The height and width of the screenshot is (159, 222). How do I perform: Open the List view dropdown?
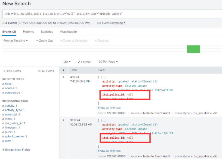(x=67, y=62)
